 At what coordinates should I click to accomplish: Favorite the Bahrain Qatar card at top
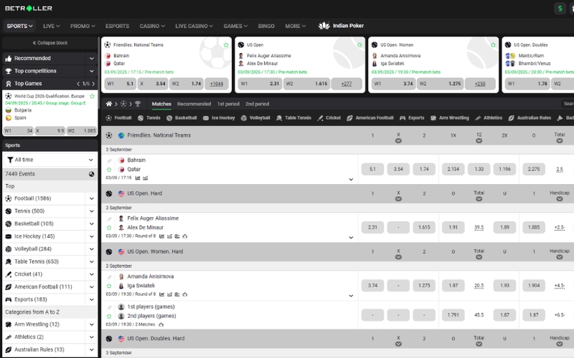tap(226, 45)
